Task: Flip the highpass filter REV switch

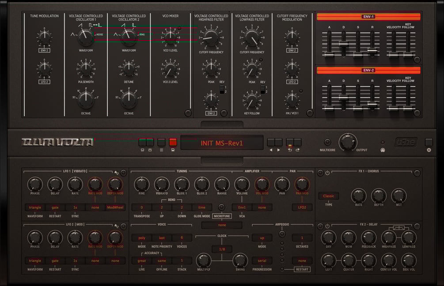Action: (x=222, y=89)
